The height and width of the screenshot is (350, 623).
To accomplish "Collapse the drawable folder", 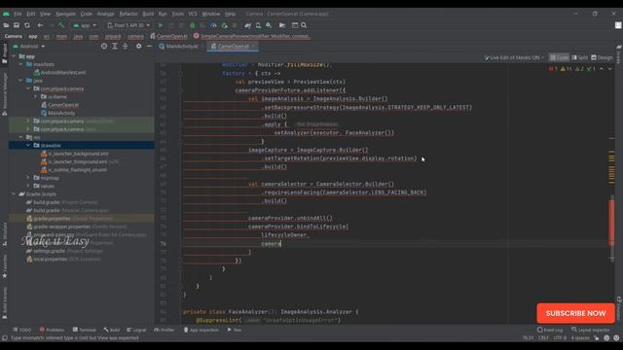I will [28, 146].
